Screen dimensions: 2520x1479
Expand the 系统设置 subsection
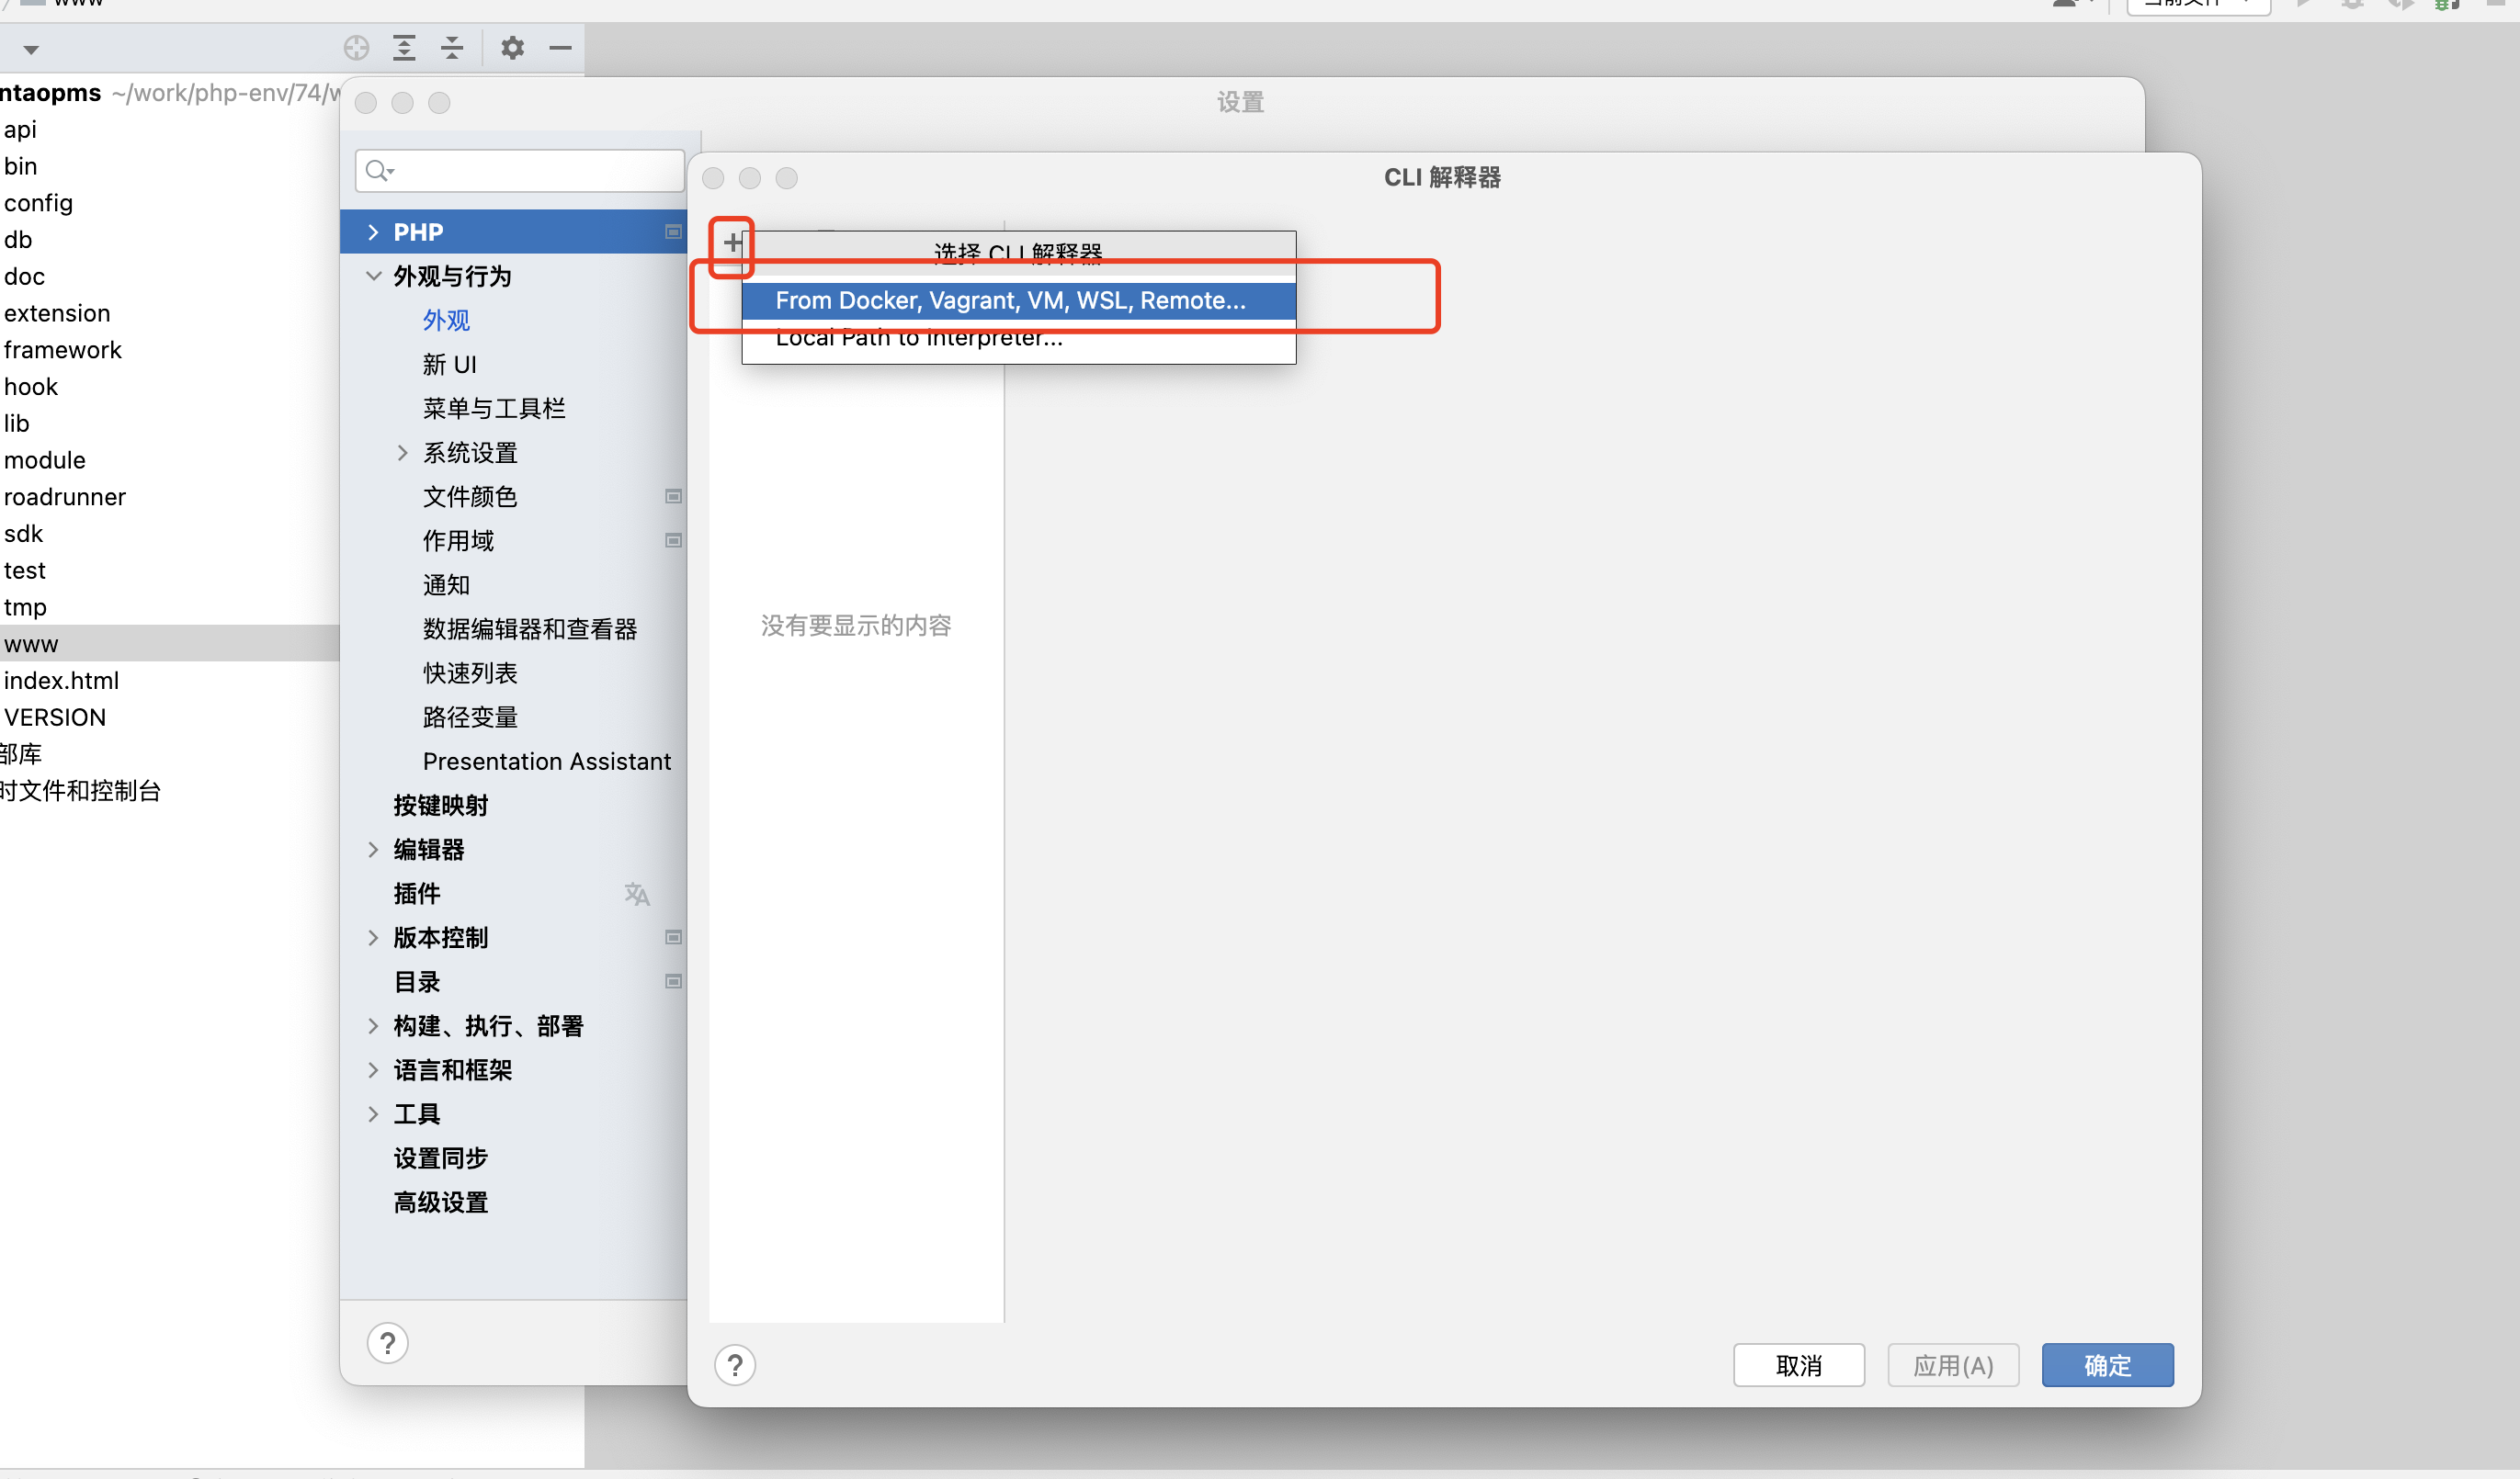point(402,453)
